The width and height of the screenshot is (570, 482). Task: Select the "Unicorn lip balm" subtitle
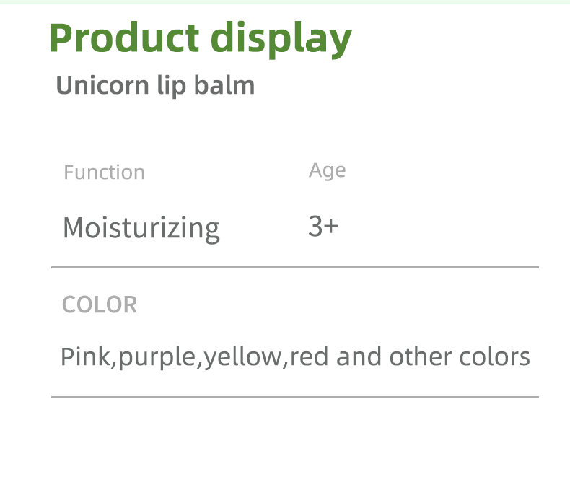(155, 85)
